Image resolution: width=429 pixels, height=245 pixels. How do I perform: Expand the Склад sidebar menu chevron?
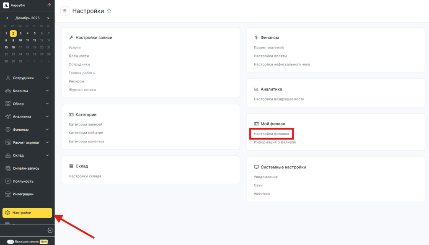(47, 155)
